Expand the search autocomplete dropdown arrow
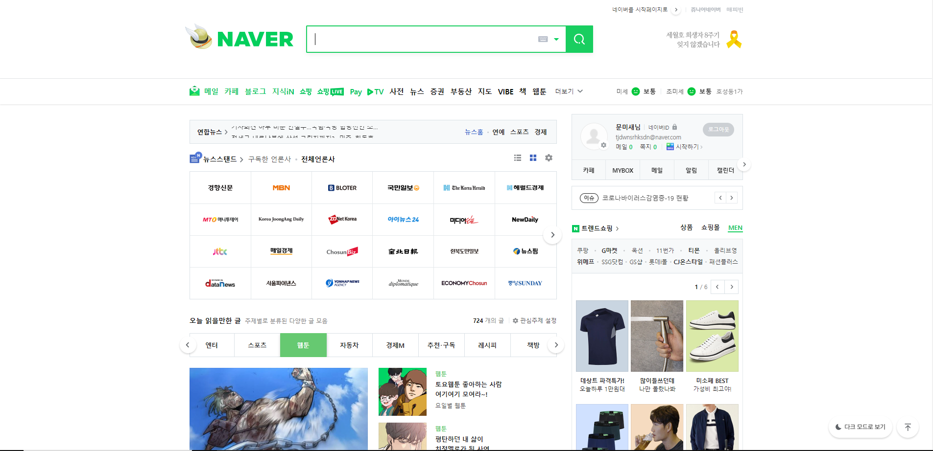The height and width of the screenshot is (451, 933). coord(556,39)
